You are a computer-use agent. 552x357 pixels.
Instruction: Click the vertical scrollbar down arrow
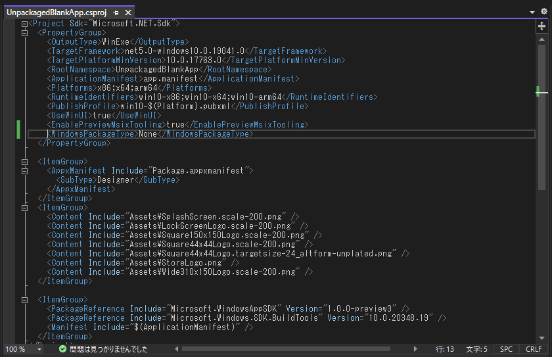click(x=541, y=339)
